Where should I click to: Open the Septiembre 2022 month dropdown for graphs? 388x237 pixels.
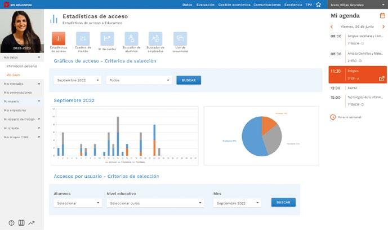(x=78, y=80)
